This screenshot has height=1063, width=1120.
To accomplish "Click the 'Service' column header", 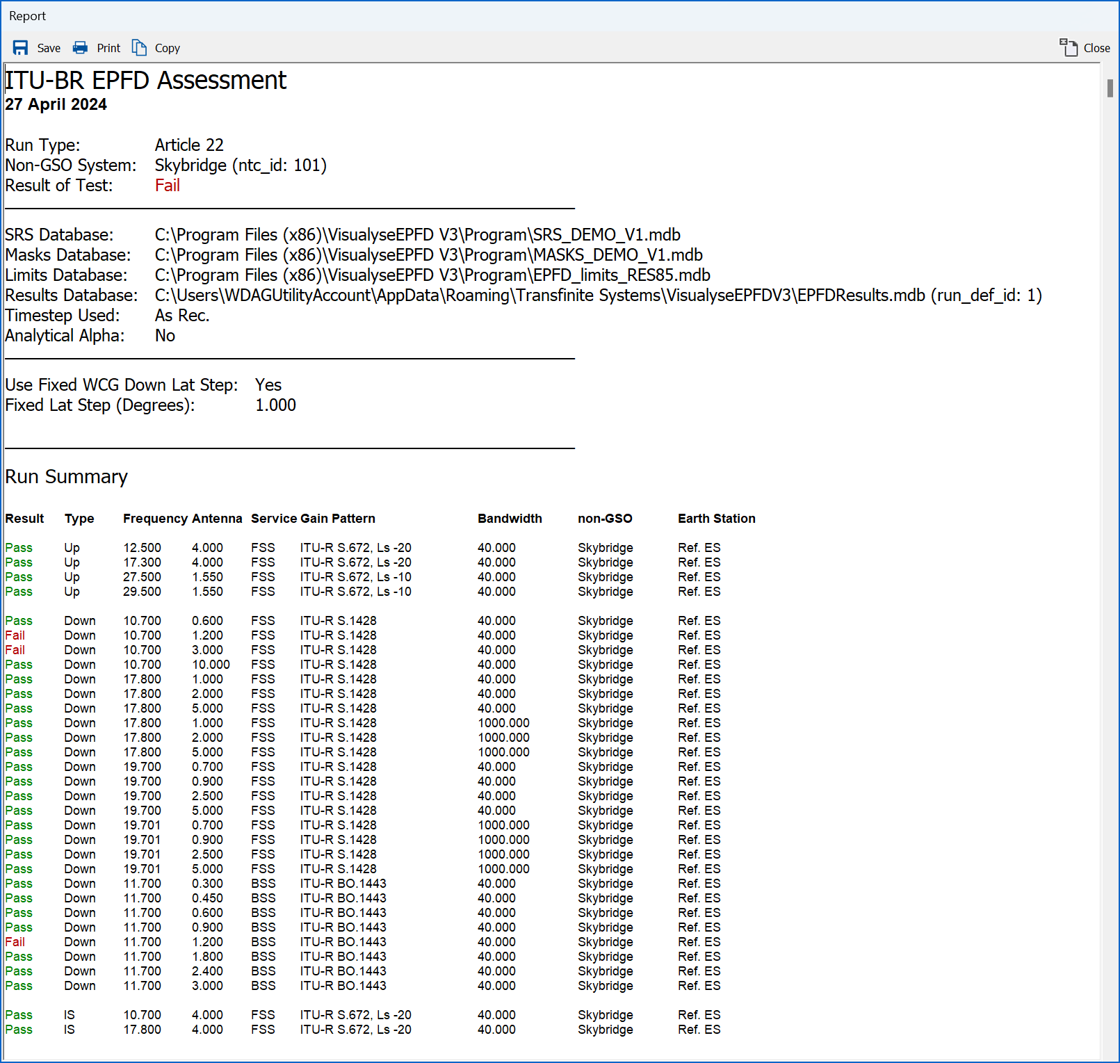I will point(274,519).
